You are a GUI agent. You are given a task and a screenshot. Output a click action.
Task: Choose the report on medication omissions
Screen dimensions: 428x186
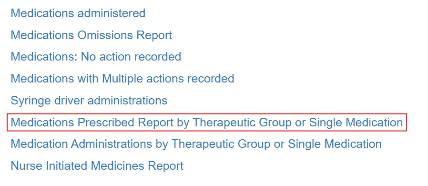click(x=91, y=35)
